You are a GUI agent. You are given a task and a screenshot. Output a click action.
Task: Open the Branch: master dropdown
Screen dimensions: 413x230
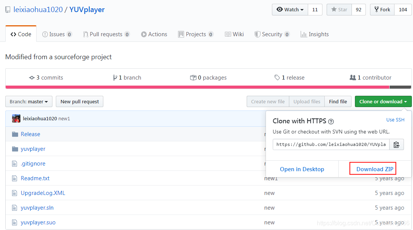29,101
